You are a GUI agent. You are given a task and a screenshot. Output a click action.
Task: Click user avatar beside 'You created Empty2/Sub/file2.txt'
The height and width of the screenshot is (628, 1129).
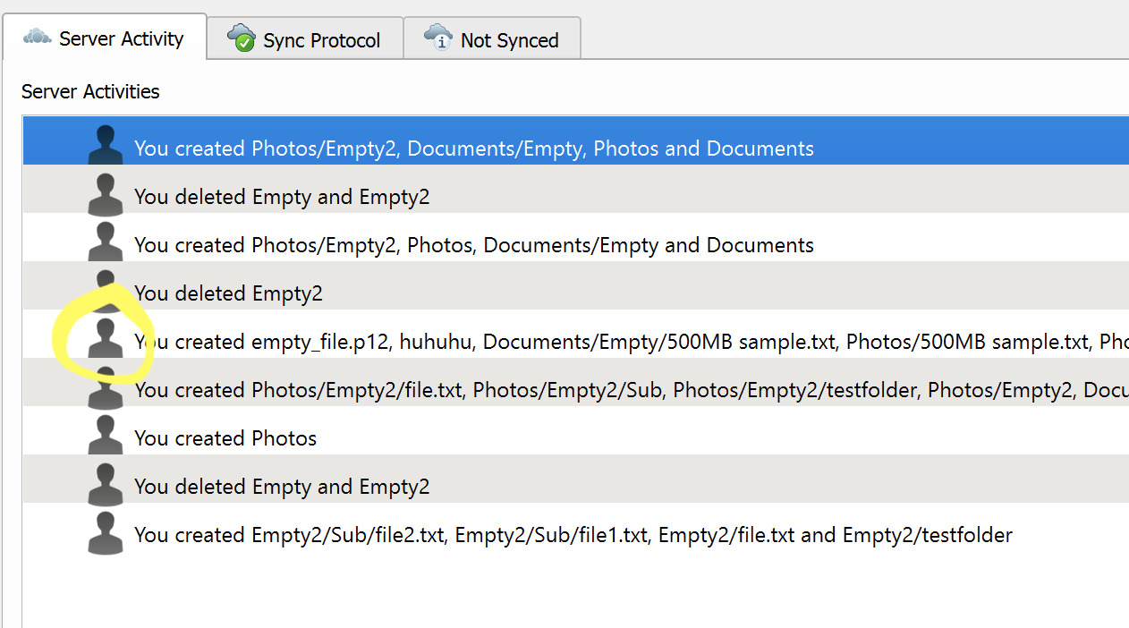[106, 531]
